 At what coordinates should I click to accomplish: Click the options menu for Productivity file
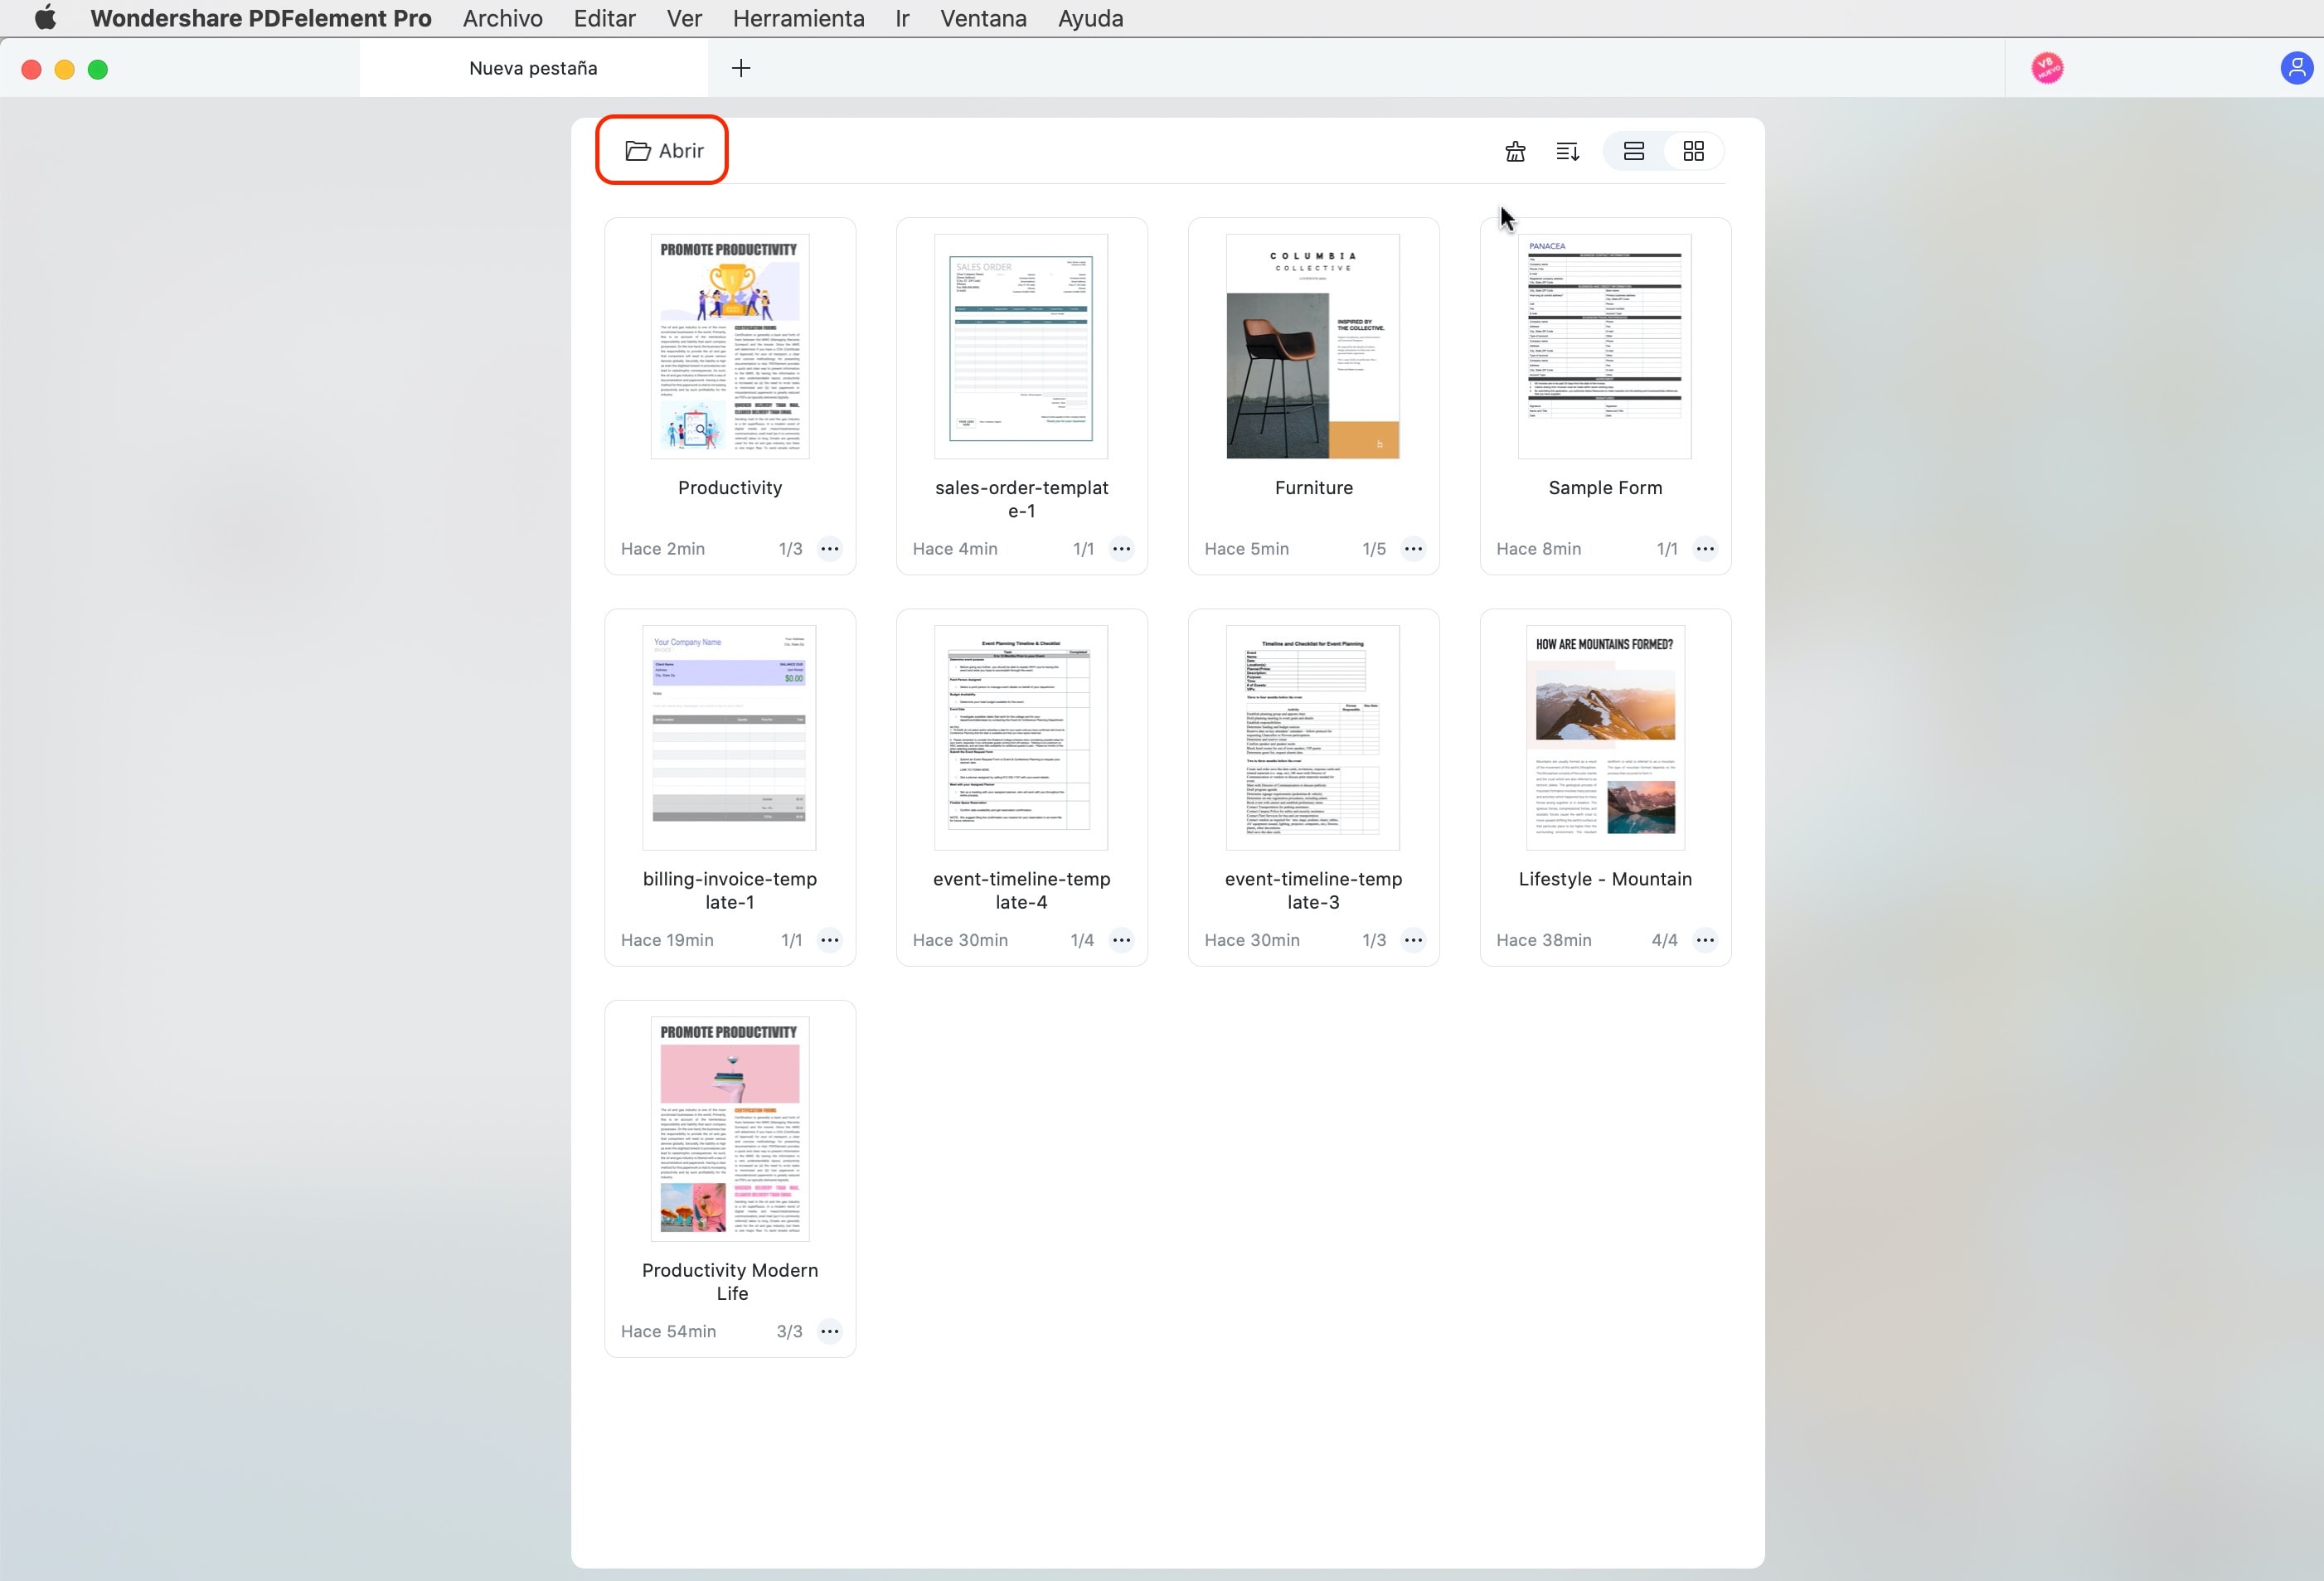click(x=829, y=547)
